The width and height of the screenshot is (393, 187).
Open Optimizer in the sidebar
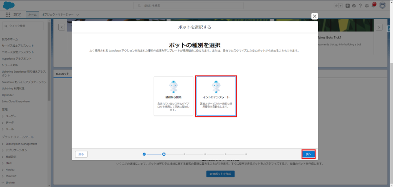coord(8,95)
